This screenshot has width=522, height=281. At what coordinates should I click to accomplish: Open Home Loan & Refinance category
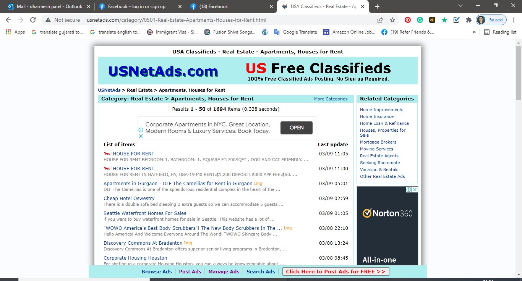[x=384, y=123]
